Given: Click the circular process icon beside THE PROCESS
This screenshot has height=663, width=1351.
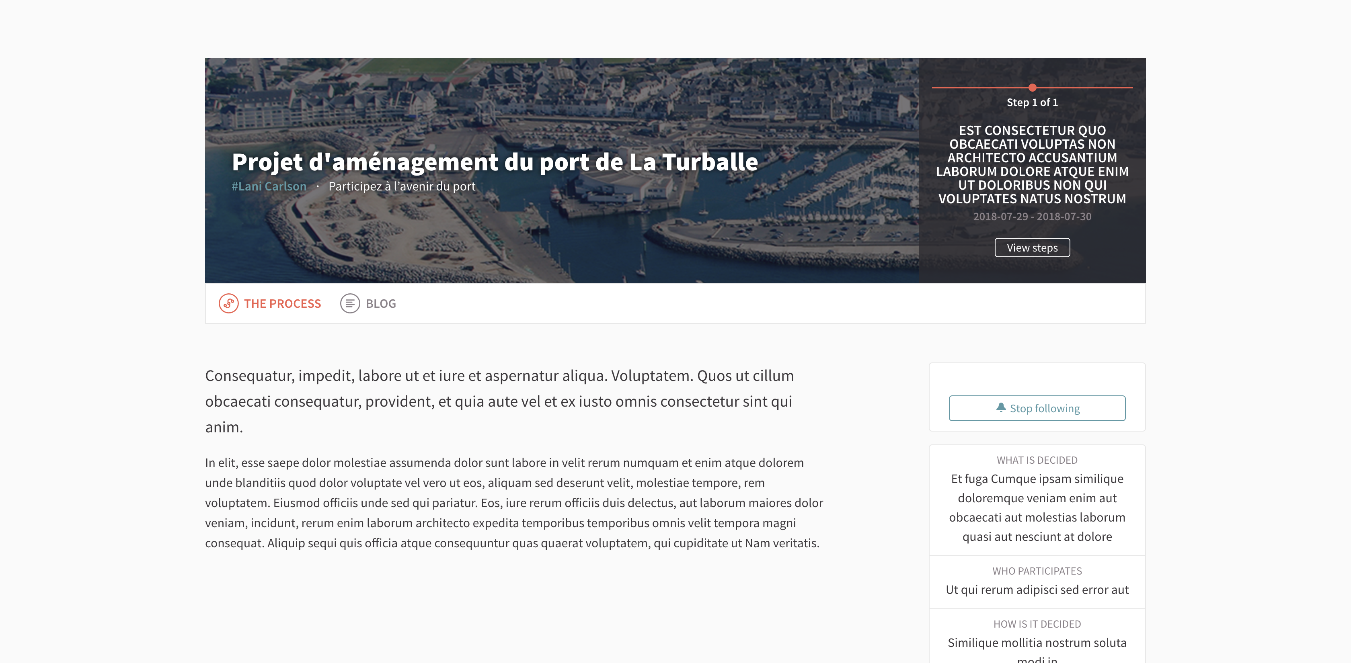Looking at the screenshot, I should [x=228, y=303].
